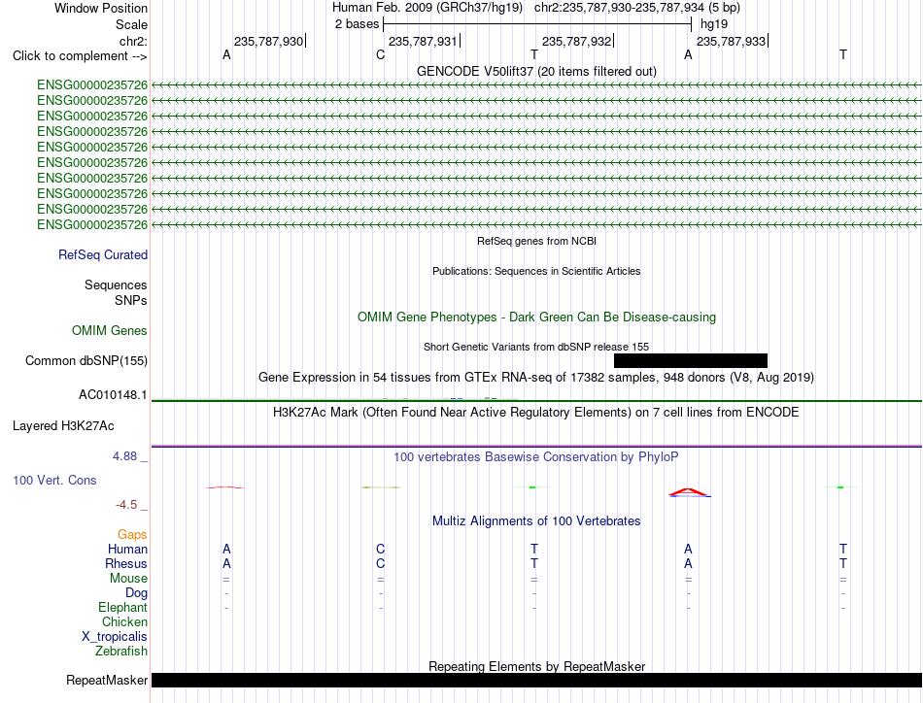Click base C in the Human alignment row

tap(380, 549)
